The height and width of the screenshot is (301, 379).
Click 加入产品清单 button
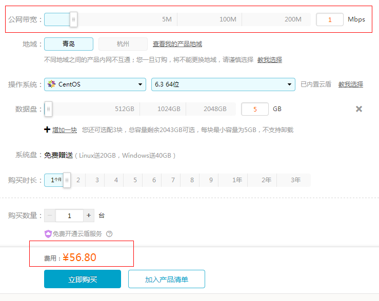pos(167,279)
